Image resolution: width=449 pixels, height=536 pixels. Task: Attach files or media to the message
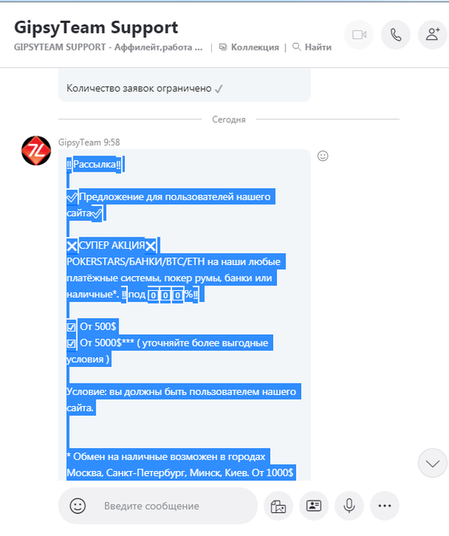(x=278, y=506)
